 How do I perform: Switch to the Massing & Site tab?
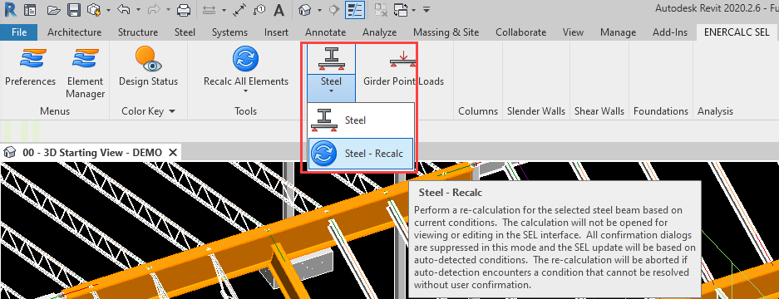(446, 32)
